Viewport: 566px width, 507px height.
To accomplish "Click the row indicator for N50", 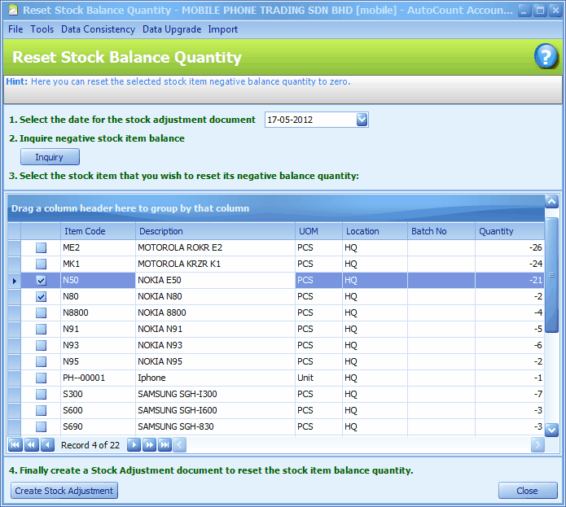I will 14,280.
